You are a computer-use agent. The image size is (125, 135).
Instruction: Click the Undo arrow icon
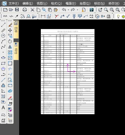[64, 10]
